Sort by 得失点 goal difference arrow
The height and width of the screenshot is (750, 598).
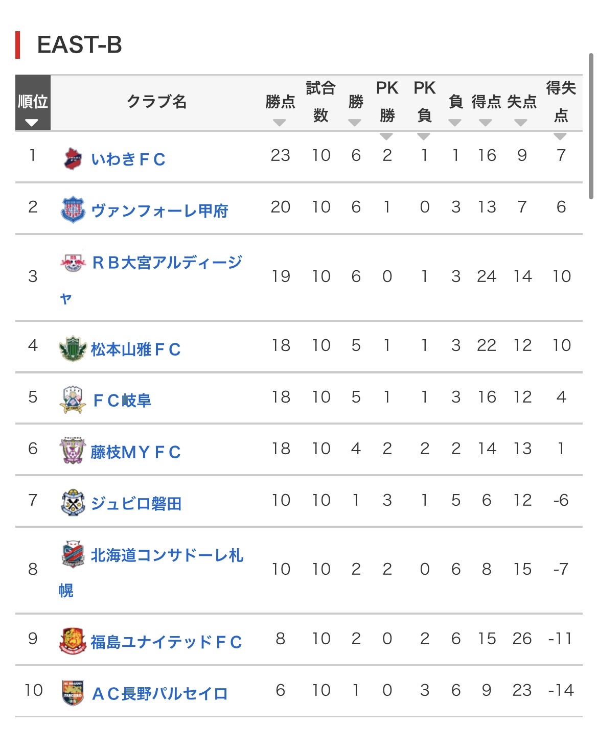tap(560, 136)
